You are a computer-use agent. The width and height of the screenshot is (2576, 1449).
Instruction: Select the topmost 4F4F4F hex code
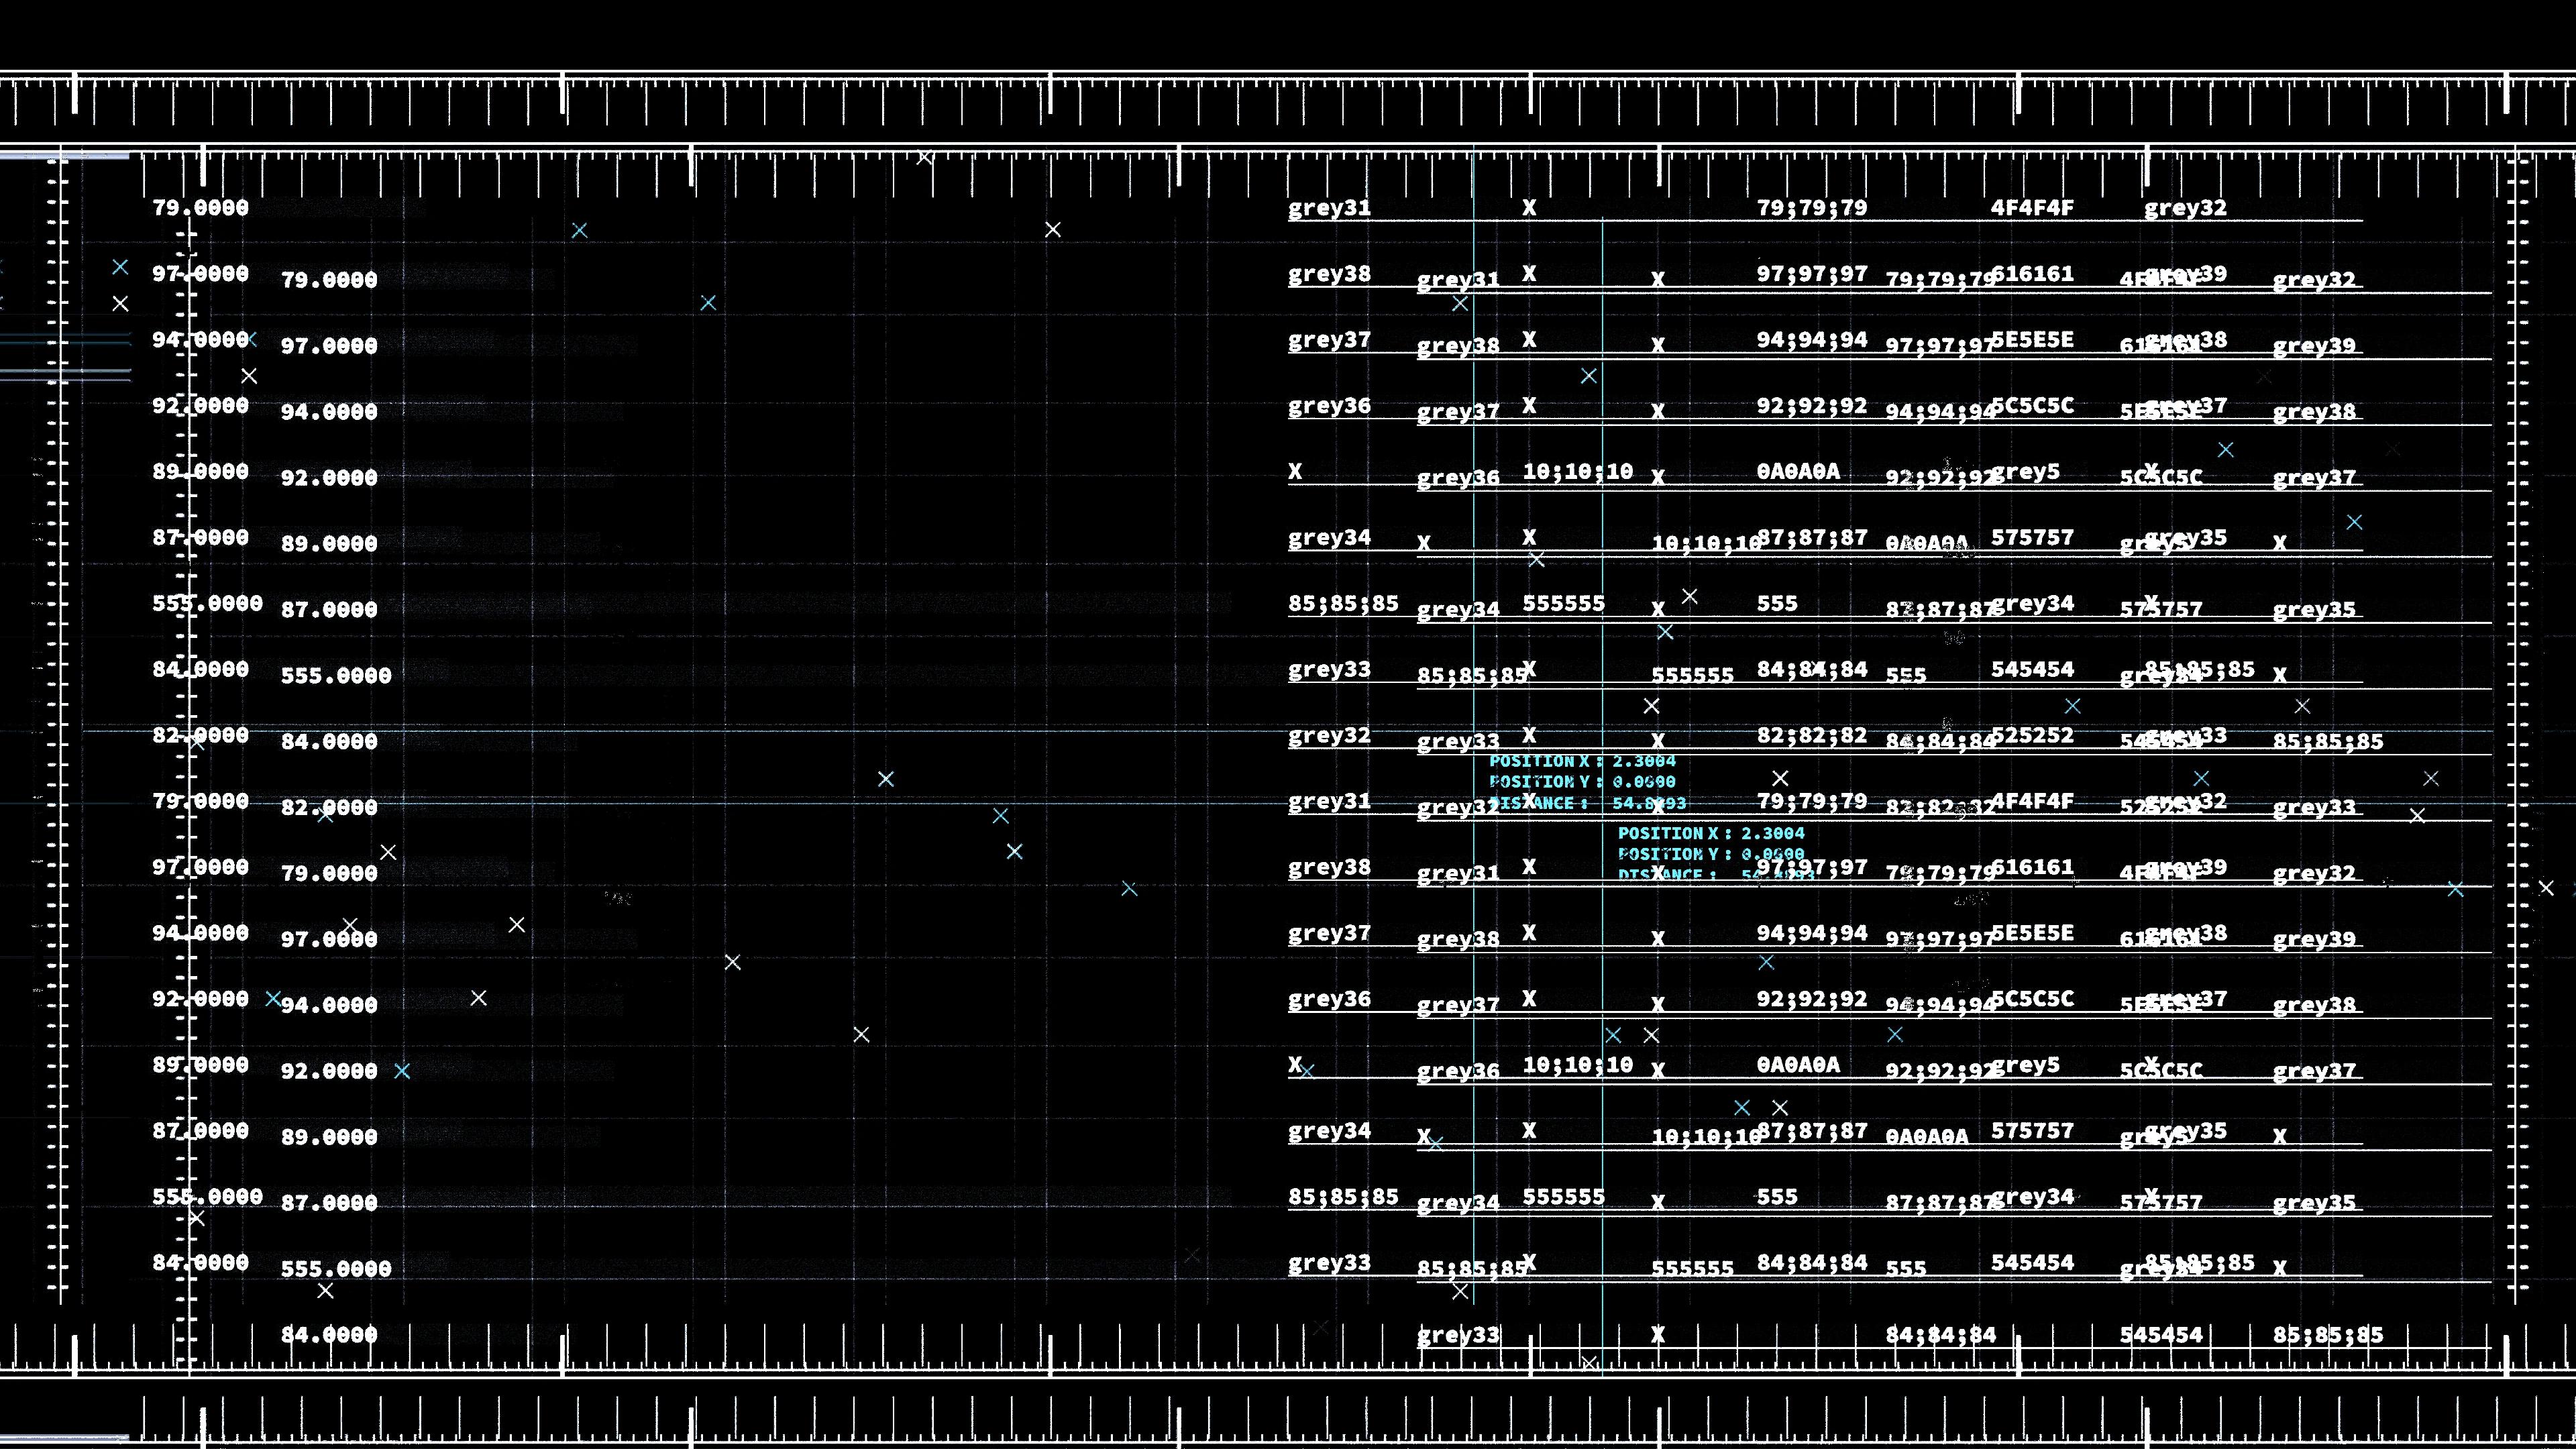point(2032,208)
